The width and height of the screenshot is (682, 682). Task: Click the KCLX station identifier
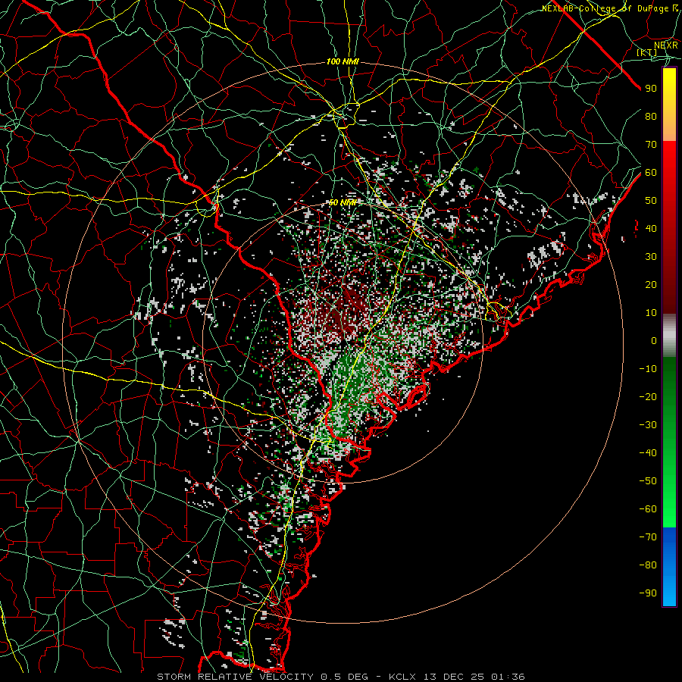pos(402,677)
